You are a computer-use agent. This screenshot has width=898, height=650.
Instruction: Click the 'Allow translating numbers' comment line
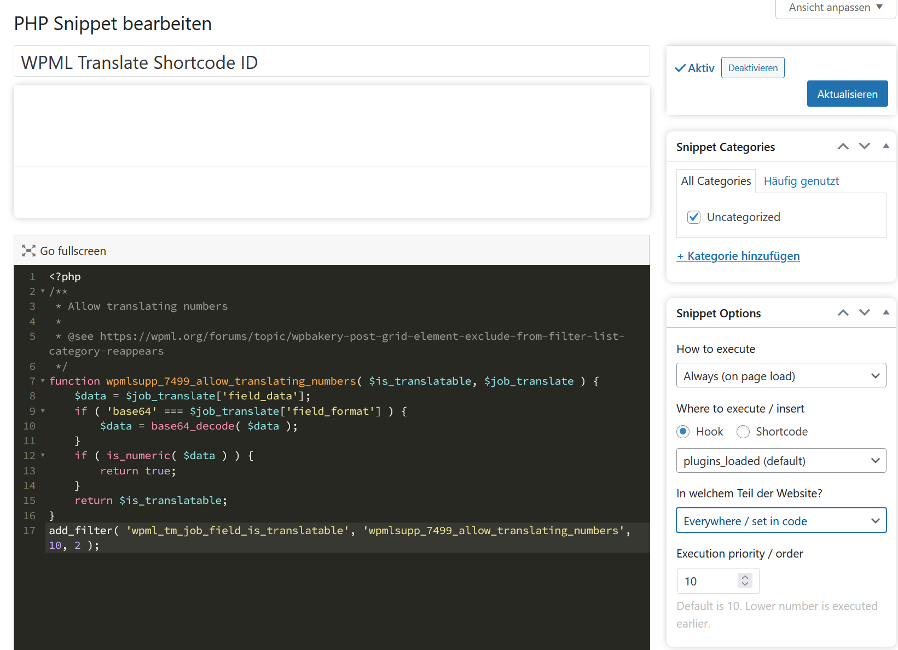click(142, 306)
